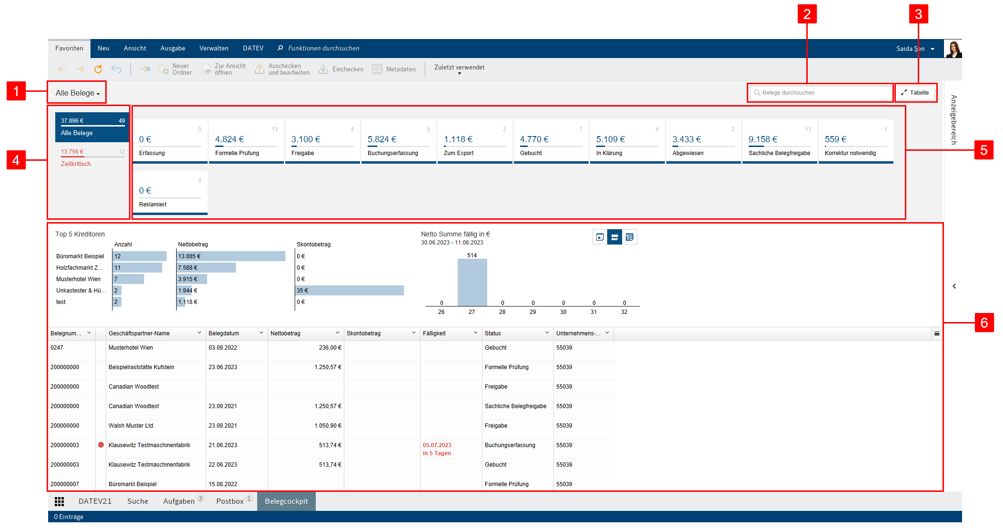
Task: Open the Favoriten ribbon tab
Action: [69, 49]
